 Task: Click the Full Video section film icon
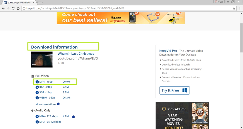pos(33,76)
